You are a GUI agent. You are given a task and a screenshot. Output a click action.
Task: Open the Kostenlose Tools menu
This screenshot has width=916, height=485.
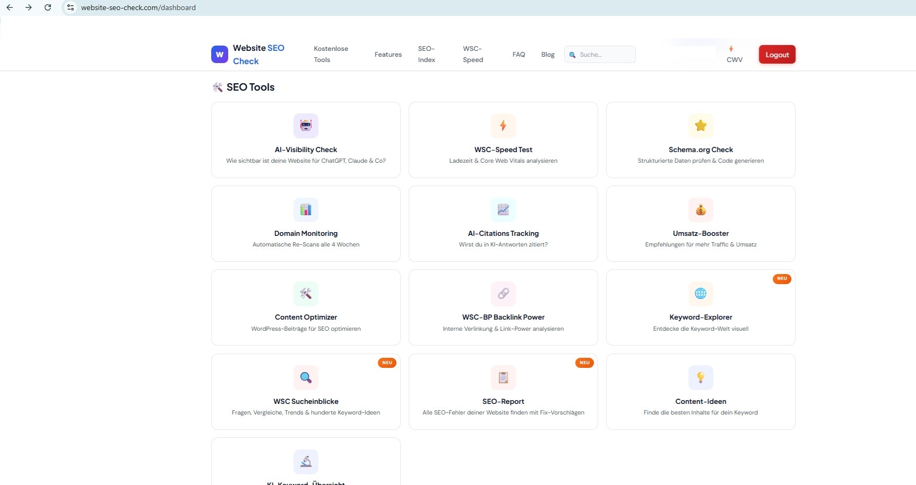(331, 54)
